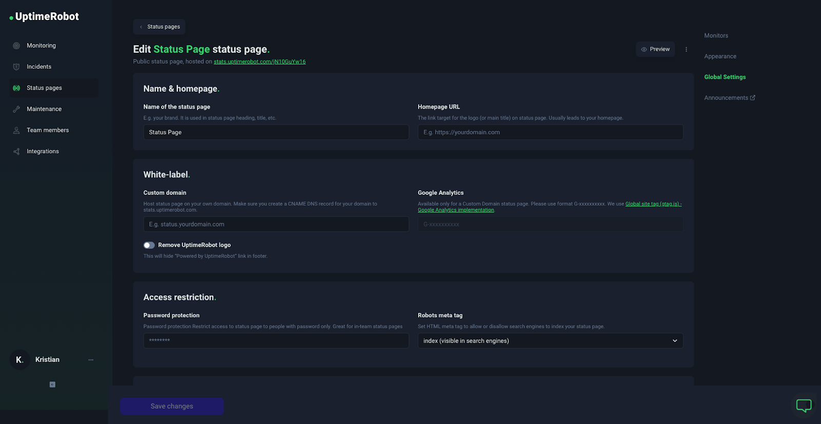Focus the status page name field
This screenshot has height=424, width=821.
click(x=276, y=132)
